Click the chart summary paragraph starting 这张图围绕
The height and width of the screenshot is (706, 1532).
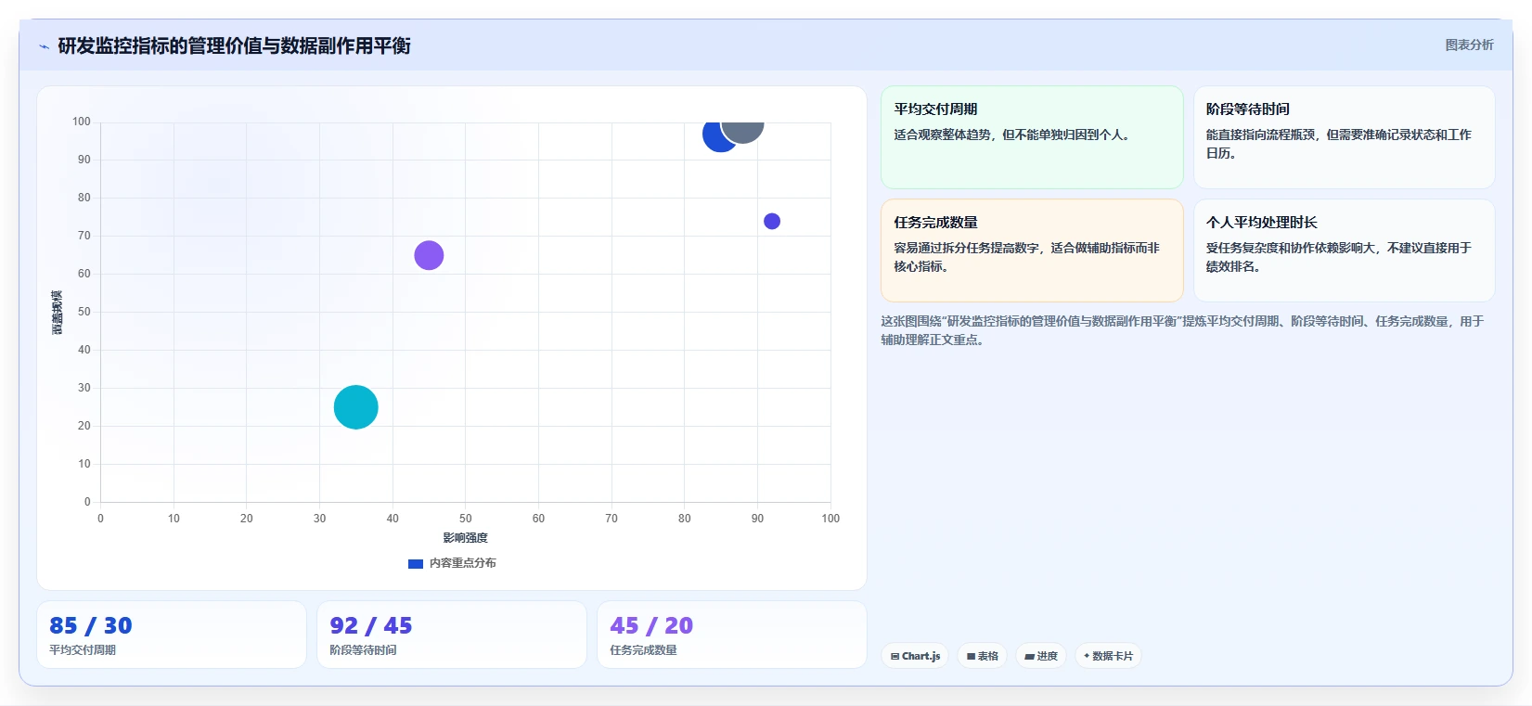point(1182,330)
